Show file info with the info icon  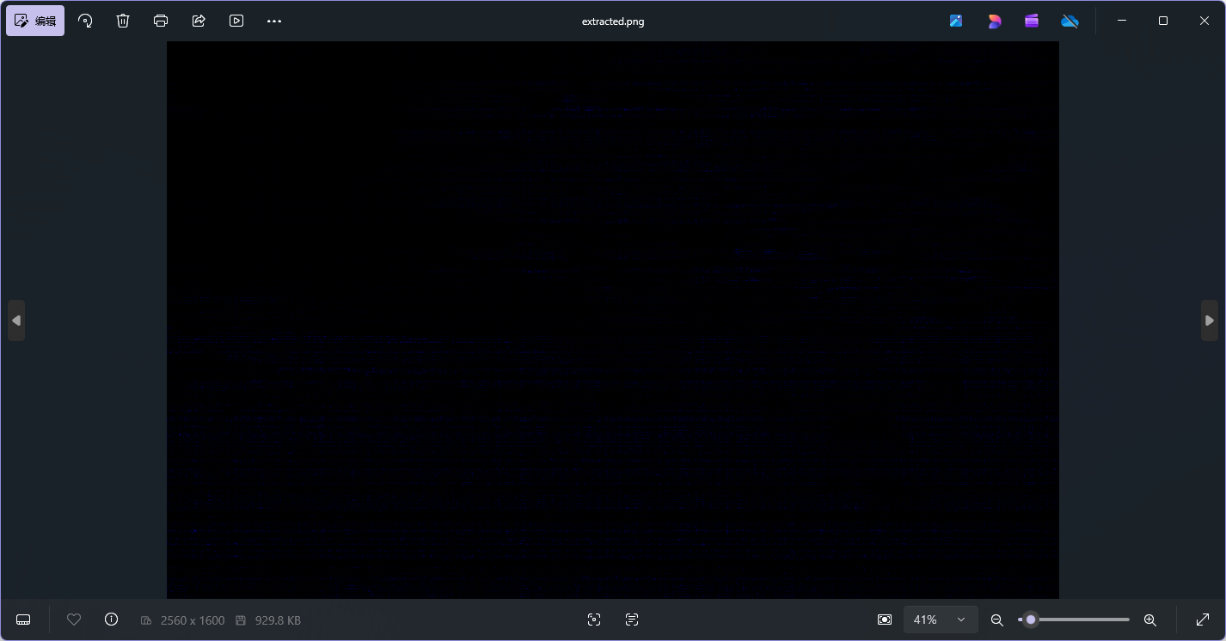coord(111,620)
